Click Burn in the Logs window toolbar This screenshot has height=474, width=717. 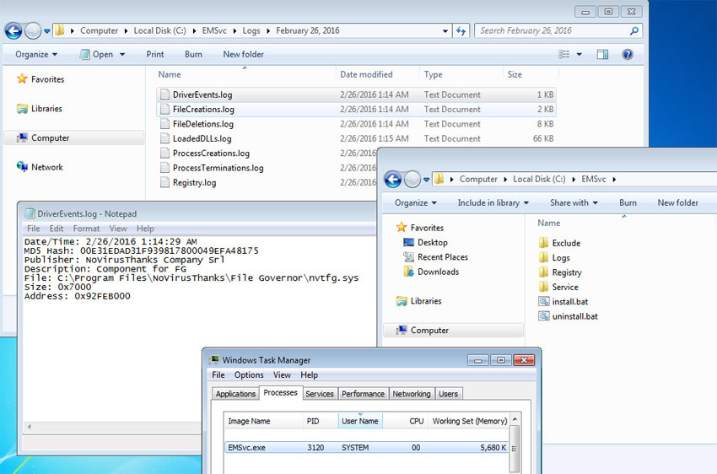[x=193, y=54]
